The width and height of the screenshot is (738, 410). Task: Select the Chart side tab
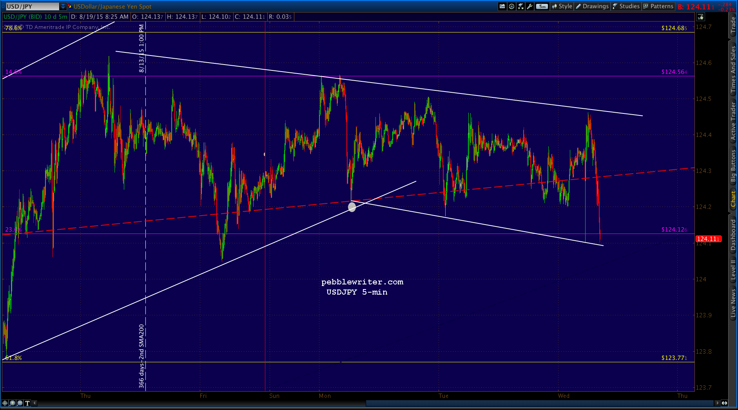(x=733, y=199)
